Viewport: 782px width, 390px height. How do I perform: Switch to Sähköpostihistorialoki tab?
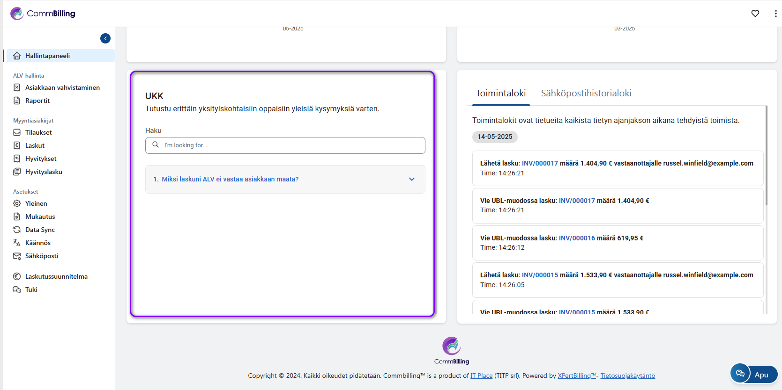[x=586, y=93]
